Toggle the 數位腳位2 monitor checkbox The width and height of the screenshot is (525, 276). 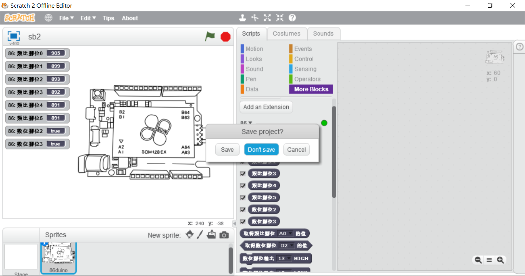pos(243,210)
